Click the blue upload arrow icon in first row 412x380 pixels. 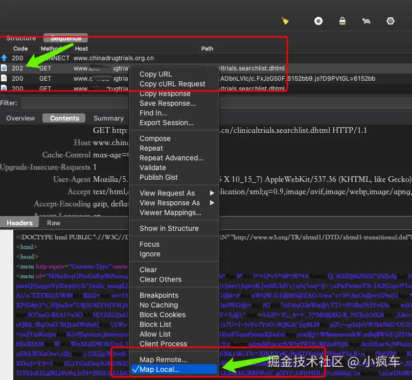point(4,58)
